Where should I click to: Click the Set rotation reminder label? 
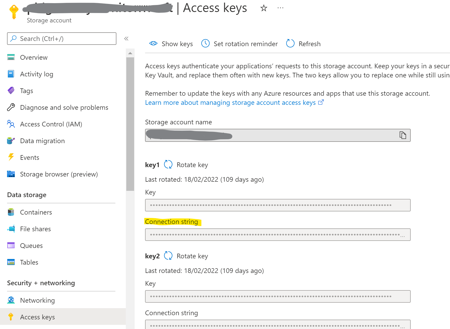(x=246, y=44)
